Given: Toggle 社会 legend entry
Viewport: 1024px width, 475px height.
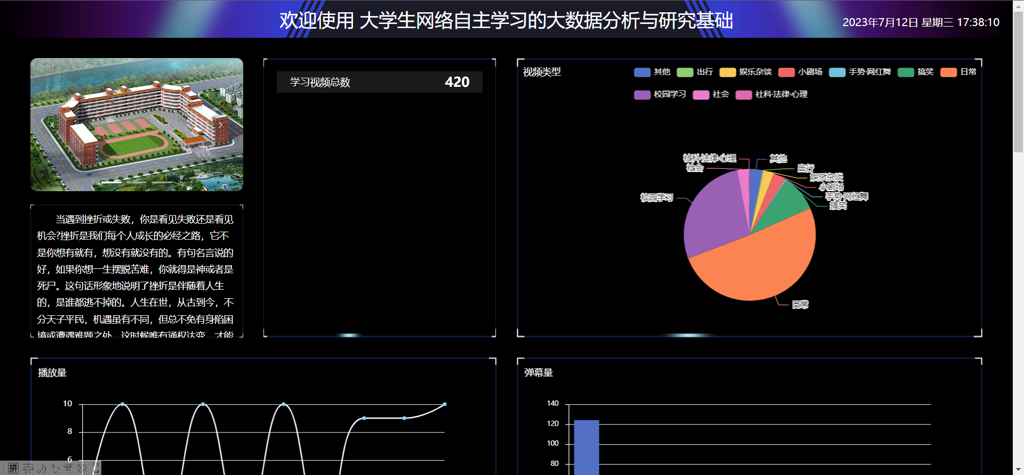Looking at the screenshot, I should click(711, 94).
